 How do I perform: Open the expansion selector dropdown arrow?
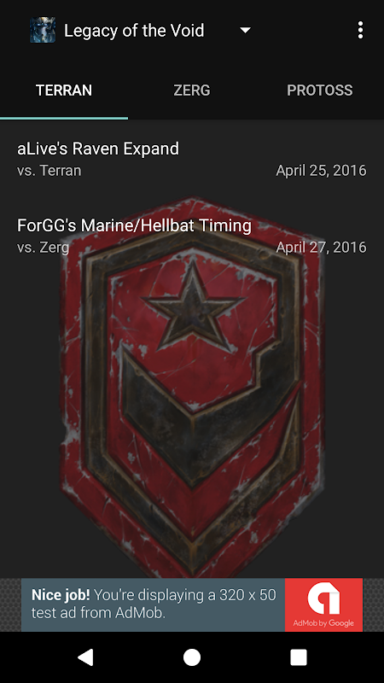click(x=246, y=30)
